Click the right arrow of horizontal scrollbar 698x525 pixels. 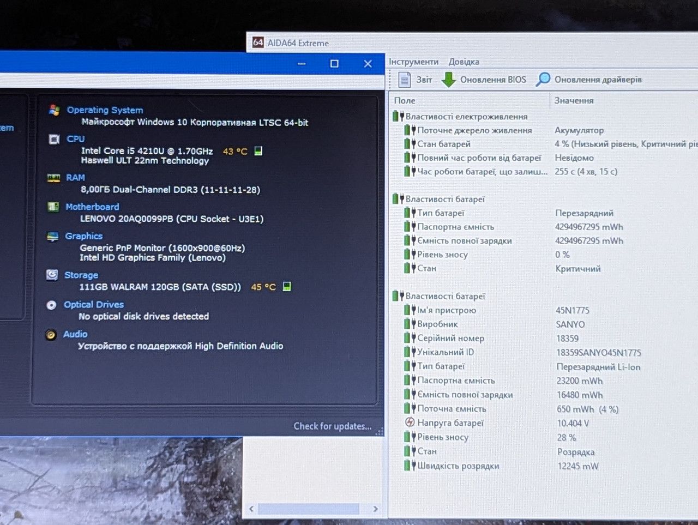click(x=375, y=509)
